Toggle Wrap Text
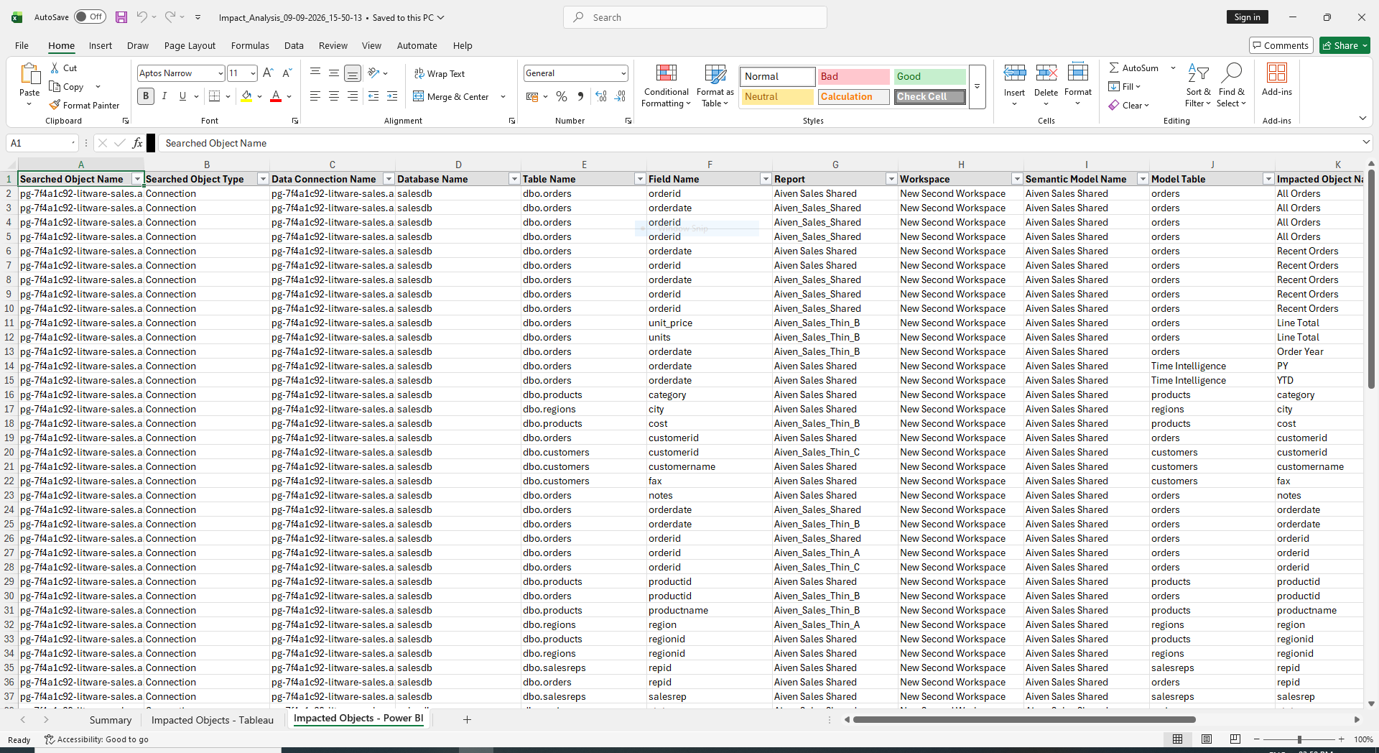Image resolution: width=1379 pixels, height=753 pixels. point(440,74)
